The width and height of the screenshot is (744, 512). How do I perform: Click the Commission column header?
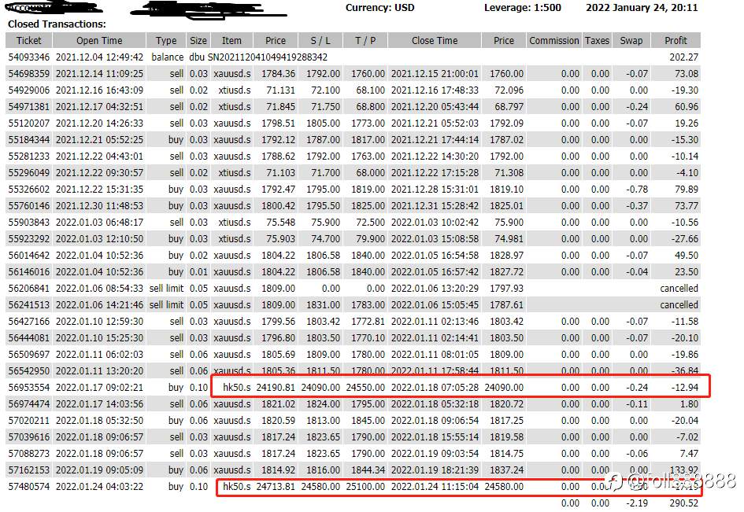(553, 41)
